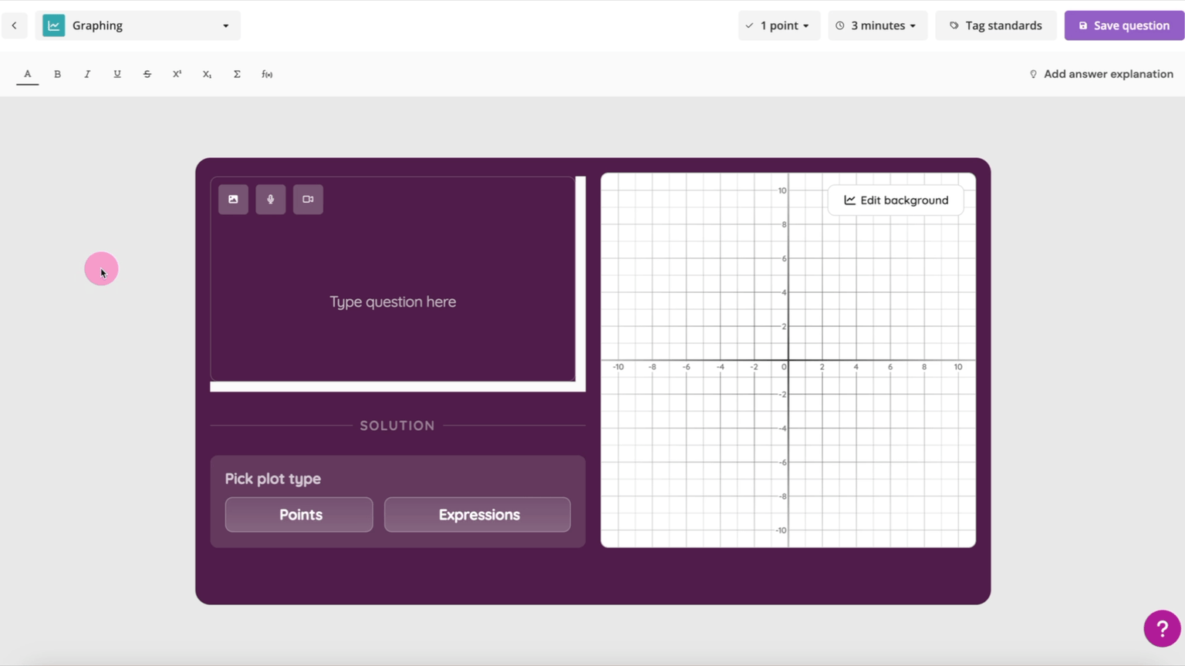Toggle strikethrough formatting
Screen dimensions: 1185x666
[x=147, y=75]
